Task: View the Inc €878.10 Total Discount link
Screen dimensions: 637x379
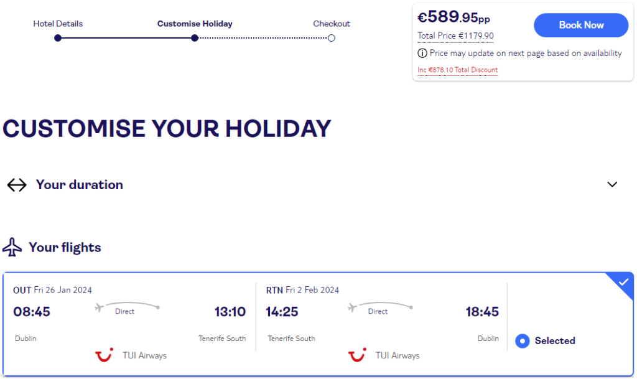Action: click(x=457, y=70)
